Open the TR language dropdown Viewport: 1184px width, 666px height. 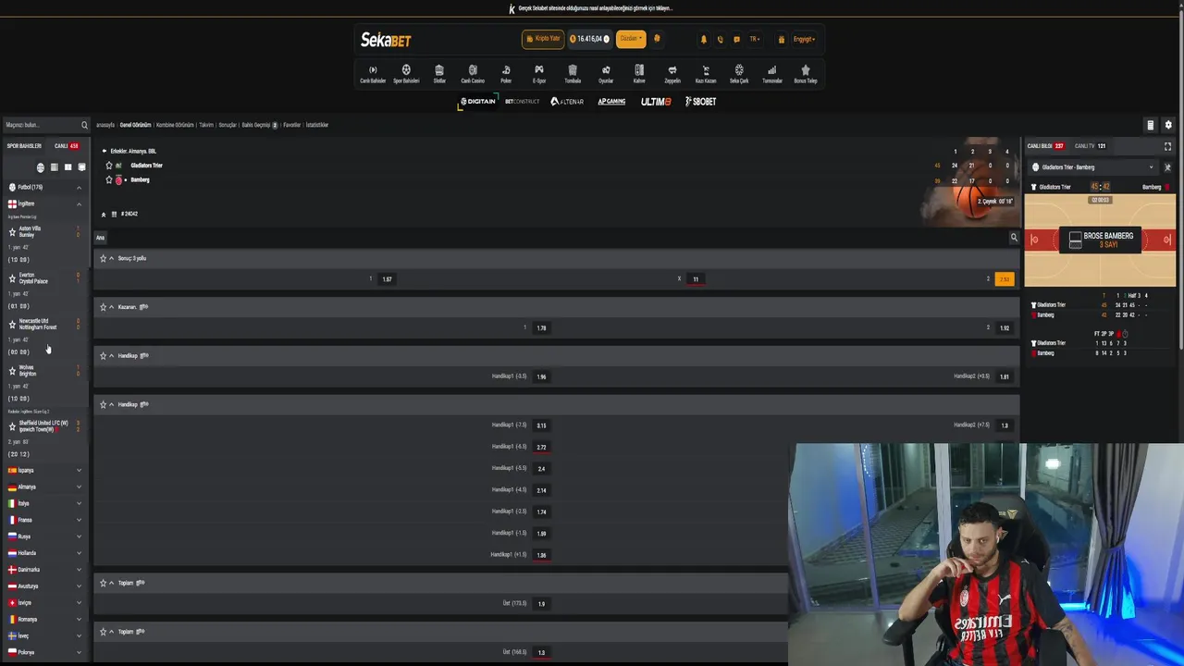[x=755, y=40]
